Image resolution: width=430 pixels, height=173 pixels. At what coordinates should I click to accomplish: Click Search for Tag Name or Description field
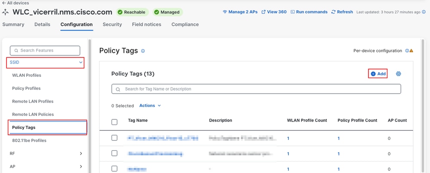pyautogui.click(x=256, y=89)
